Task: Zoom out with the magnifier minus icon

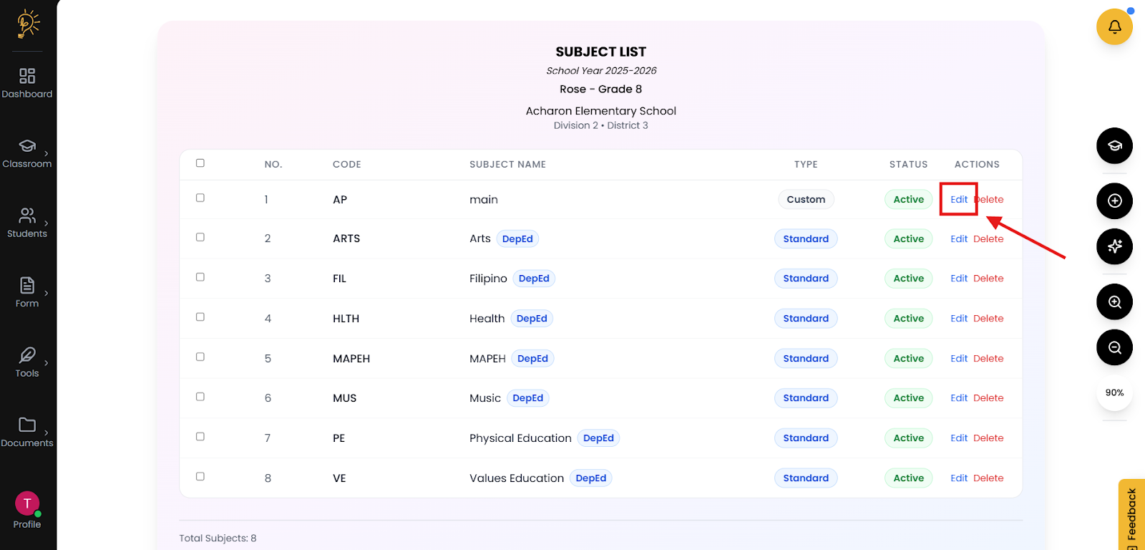Action: click(1114, 348)
